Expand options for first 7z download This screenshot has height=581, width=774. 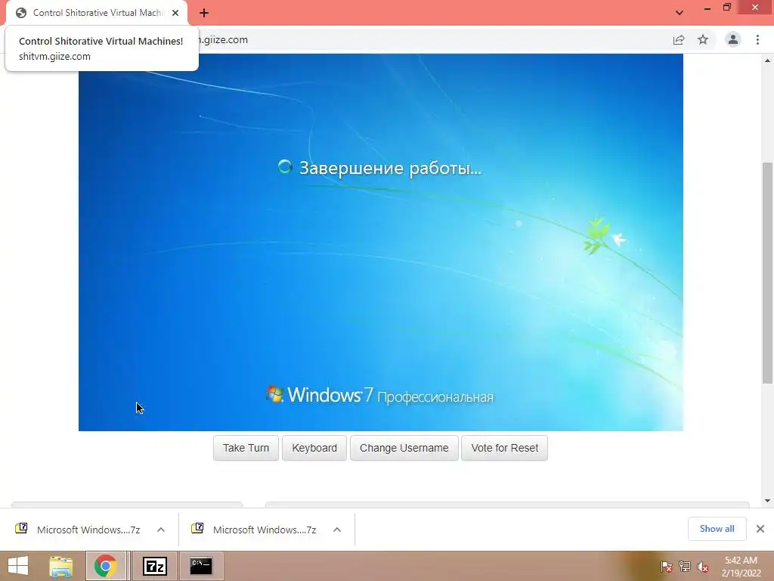click(x=161, y=530)
